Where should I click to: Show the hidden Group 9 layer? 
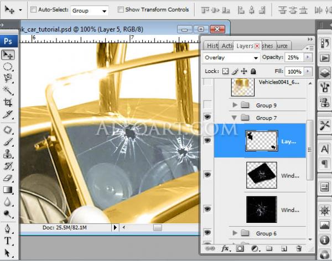coord(207,105)
